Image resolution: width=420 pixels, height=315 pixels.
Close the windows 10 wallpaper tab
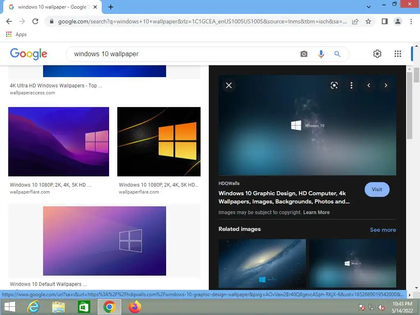coord(95,7)
